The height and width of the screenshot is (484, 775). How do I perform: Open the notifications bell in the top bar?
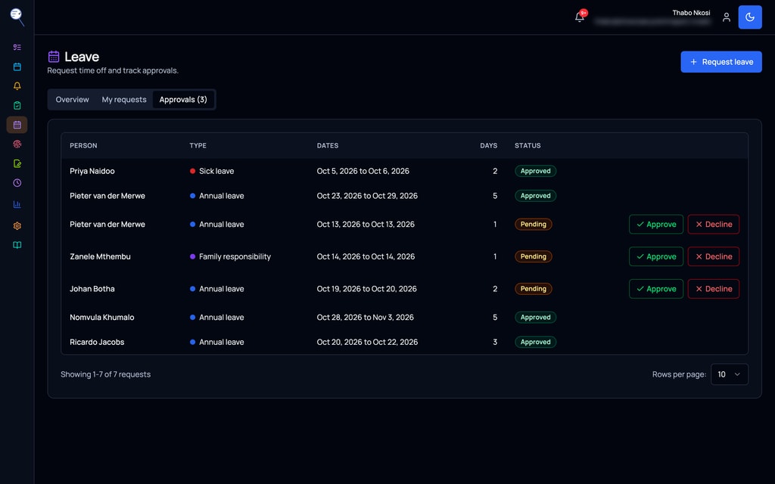coord(580,17)
